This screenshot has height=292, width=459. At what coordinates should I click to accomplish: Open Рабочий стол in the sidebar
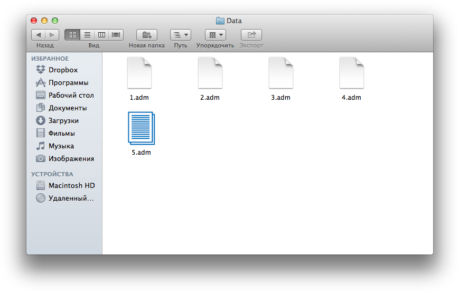point(64,96)
